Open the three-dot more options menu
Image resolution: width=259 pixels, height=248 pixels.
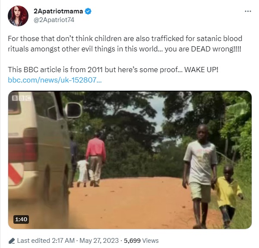coord(248,11)
